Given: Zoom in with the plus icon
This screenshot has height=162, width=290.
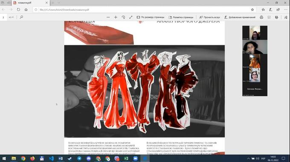Looking at the screenshot, I should click(116, 17).
